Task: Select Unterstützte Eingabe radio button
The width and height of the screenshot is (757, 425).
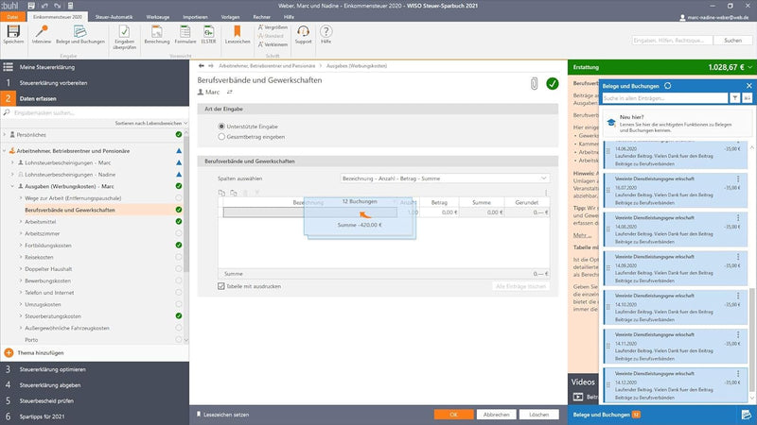Action: 221,126
